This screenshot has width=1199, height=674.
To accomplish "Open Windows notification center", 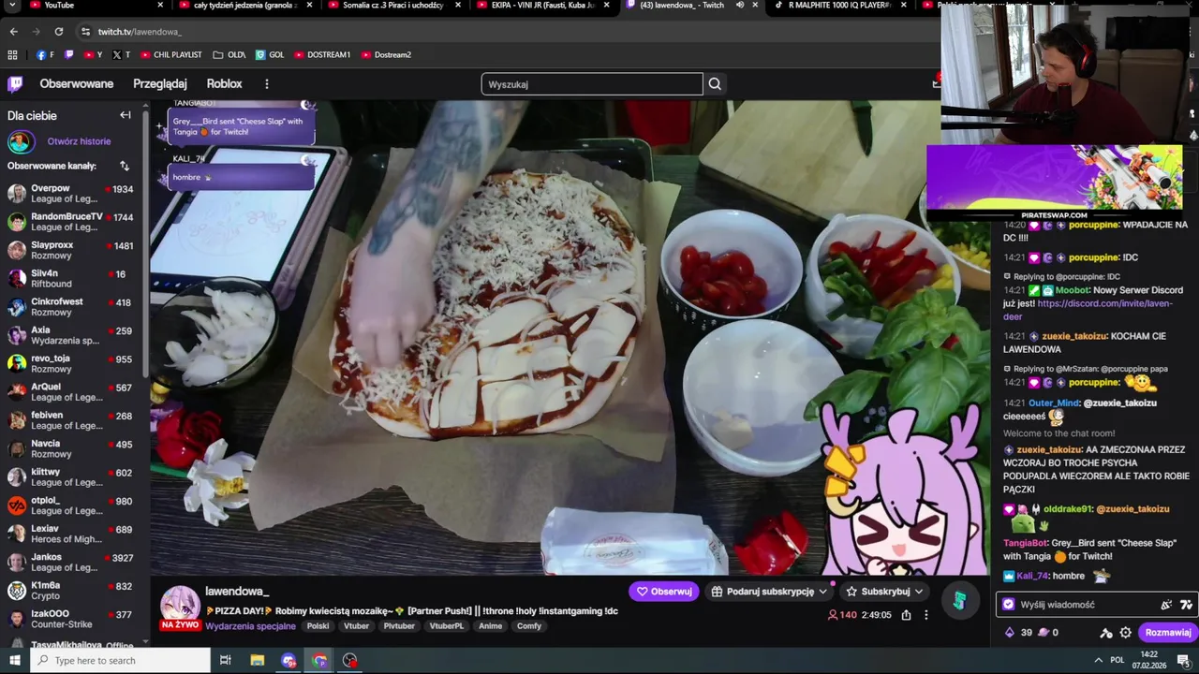I will click(x=1183, y=660).
